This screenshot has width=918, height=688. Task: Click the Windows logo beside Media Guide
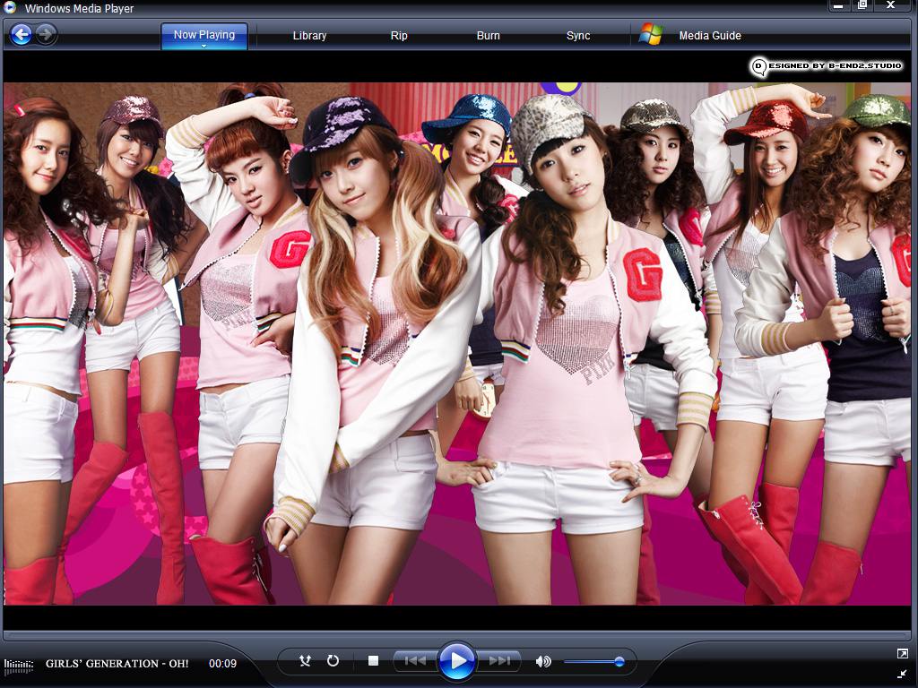(651, 35)
